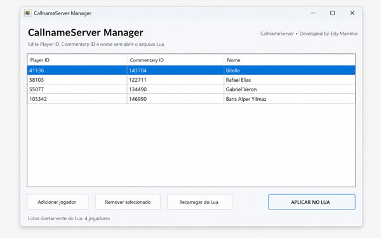381x238 pixels.
Task: Select Player ID cell 58103
Action: (77, 80)
